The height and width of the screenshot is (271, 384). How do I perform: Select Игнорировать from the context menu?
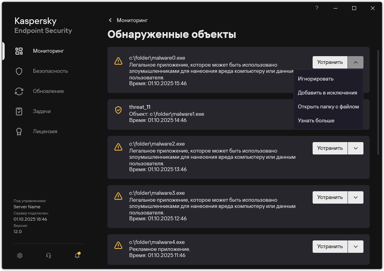[315, 79]
